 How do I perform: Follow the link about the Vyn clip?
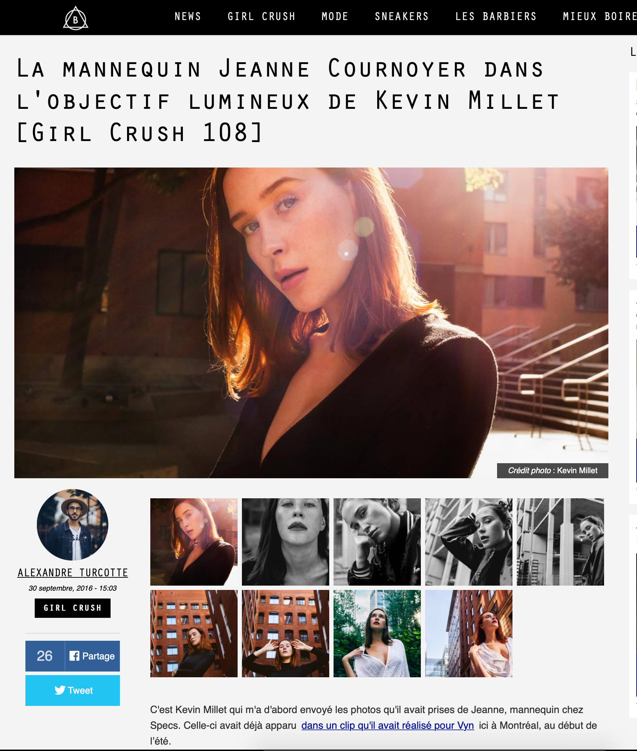point(388,725)
